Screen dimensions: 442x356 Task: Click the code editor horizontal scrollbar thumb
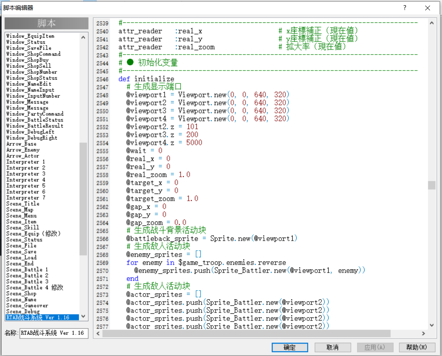(x=246, y=333)
